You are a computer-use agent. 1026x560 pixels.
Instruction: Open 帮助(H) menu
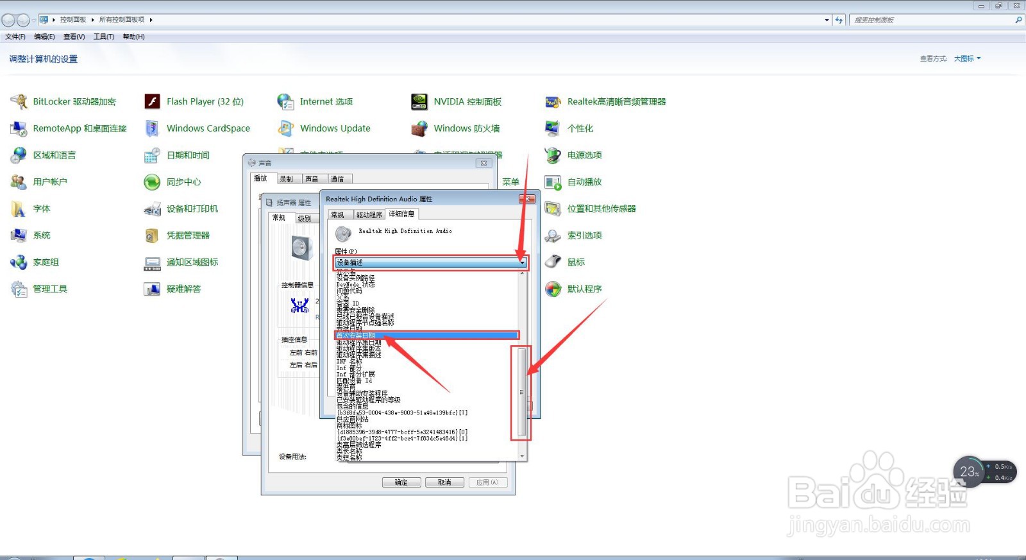click(133, 37)
